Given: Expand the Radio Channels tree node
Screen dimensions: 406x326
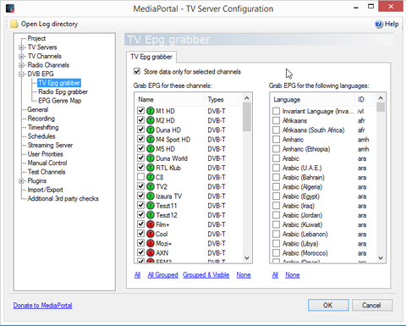Looking at the screenshot, I should point(21,65).
